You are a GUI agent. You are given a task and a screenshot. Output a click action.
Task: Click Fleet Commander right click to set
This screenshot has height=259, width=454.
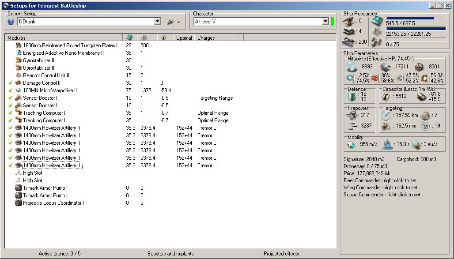(x=380, y=180)
